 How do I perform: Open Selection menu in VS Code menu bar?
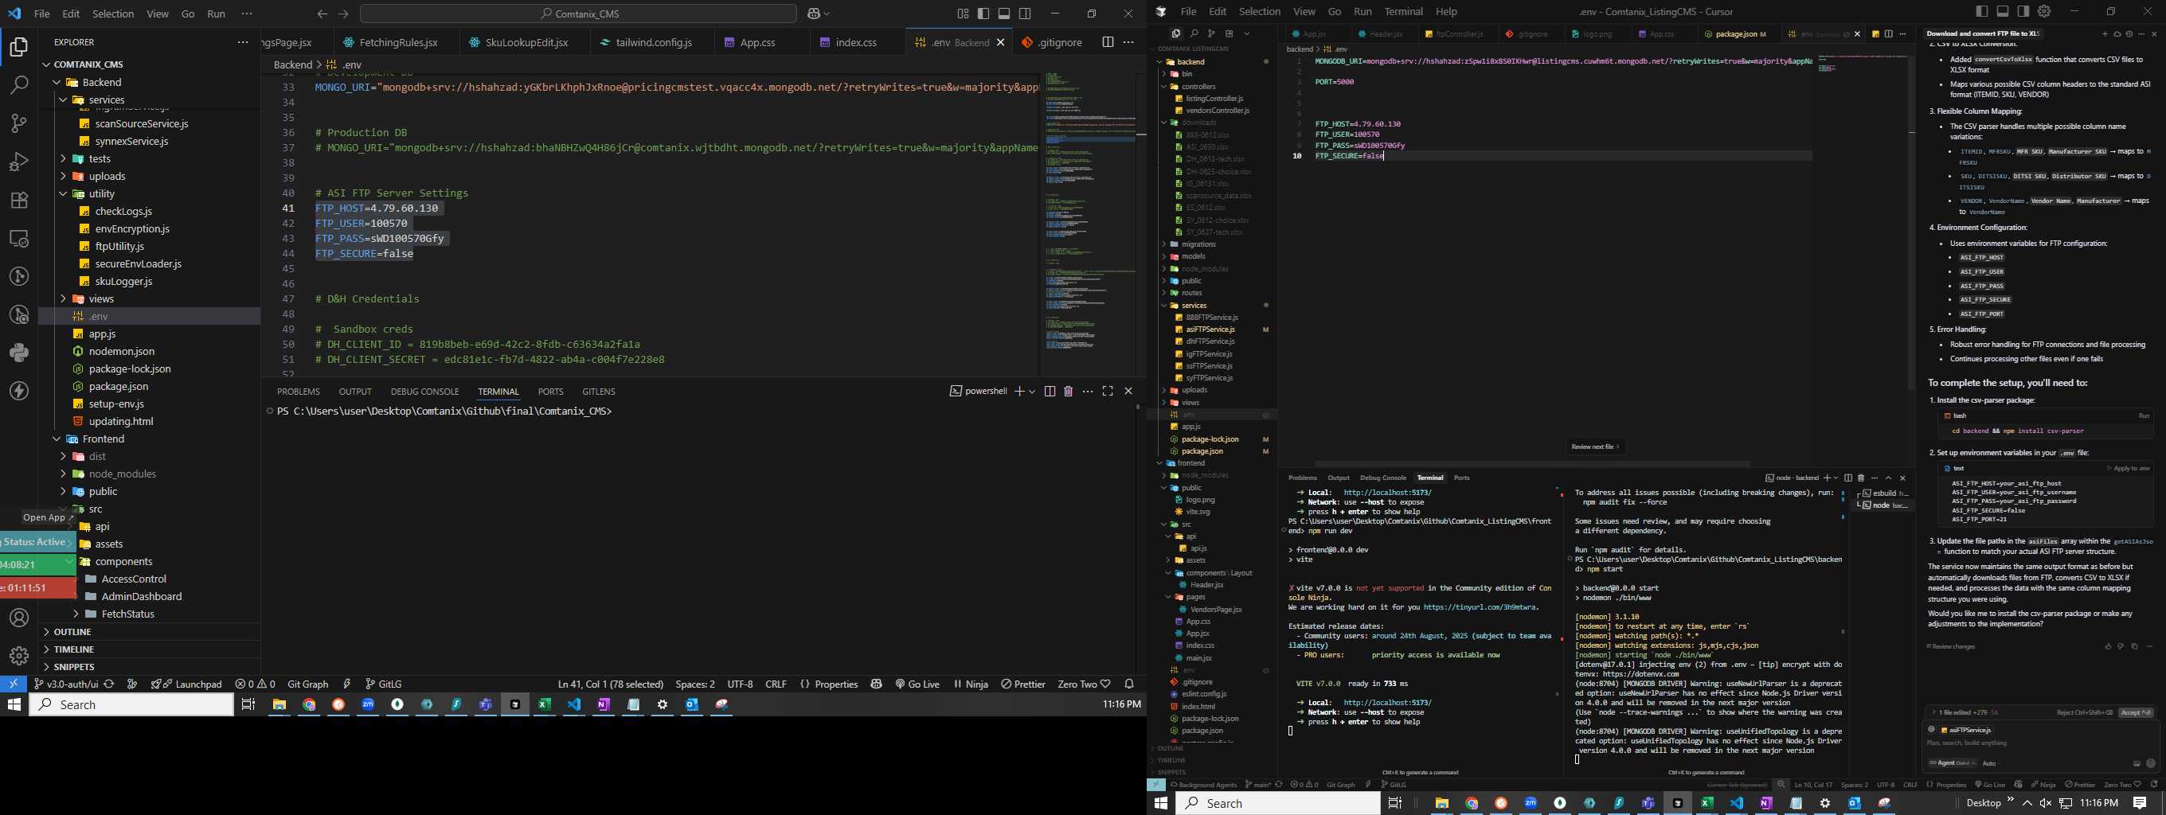(x=112, y=14)
